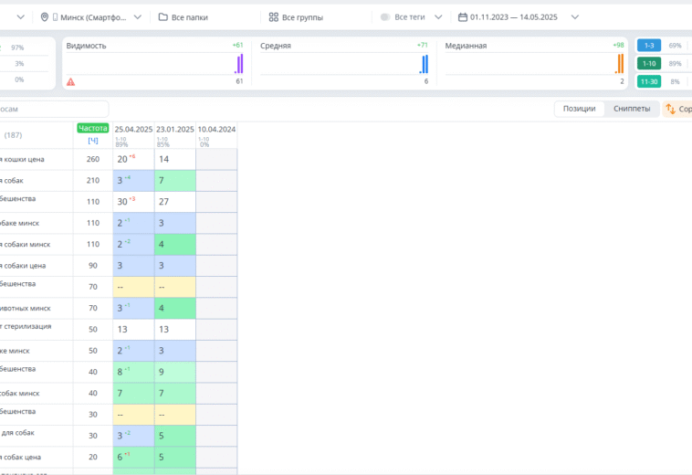Click the orange sort arrows icon
Screen dimensions: 692x475
[670, 109]
